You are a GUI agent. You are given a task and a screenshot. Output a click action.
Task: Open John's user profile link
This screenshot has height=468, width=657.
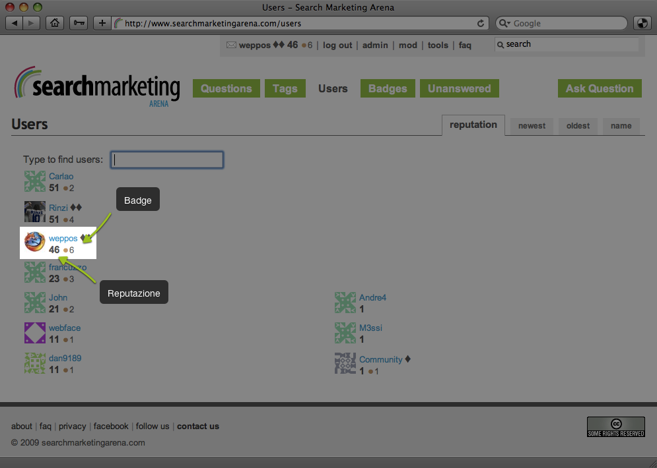tap(58, 298)
